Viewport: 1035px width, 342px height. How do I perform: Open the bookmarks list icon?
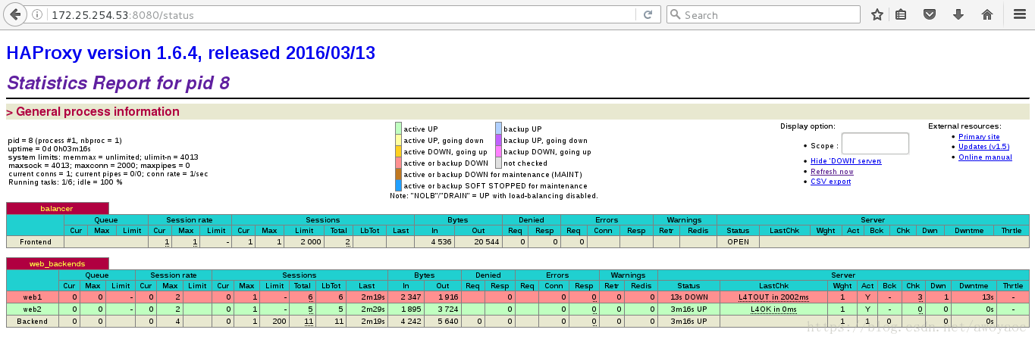pos(901,14)
